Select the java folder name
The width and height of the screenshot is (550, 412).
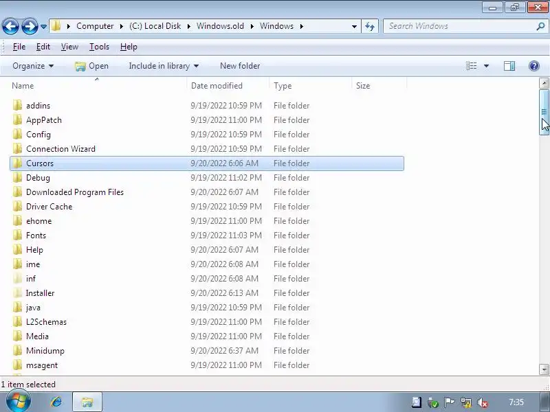pyautogui.click(x=33, y=308)
